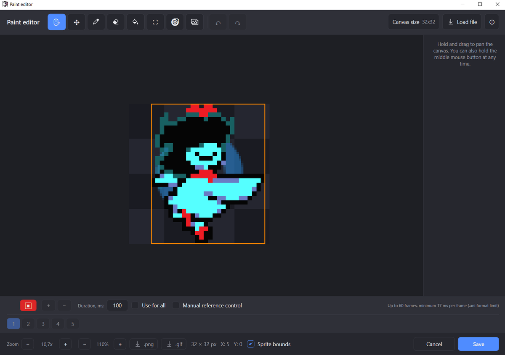Select the Eraser tool
Viewport: 505px width, 355px height.
[x=116, y=22]
